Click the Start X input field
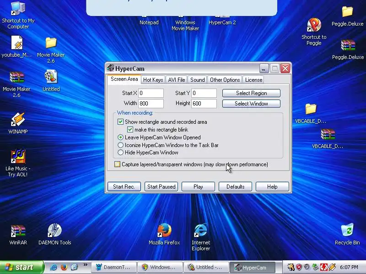 (151, 93)
